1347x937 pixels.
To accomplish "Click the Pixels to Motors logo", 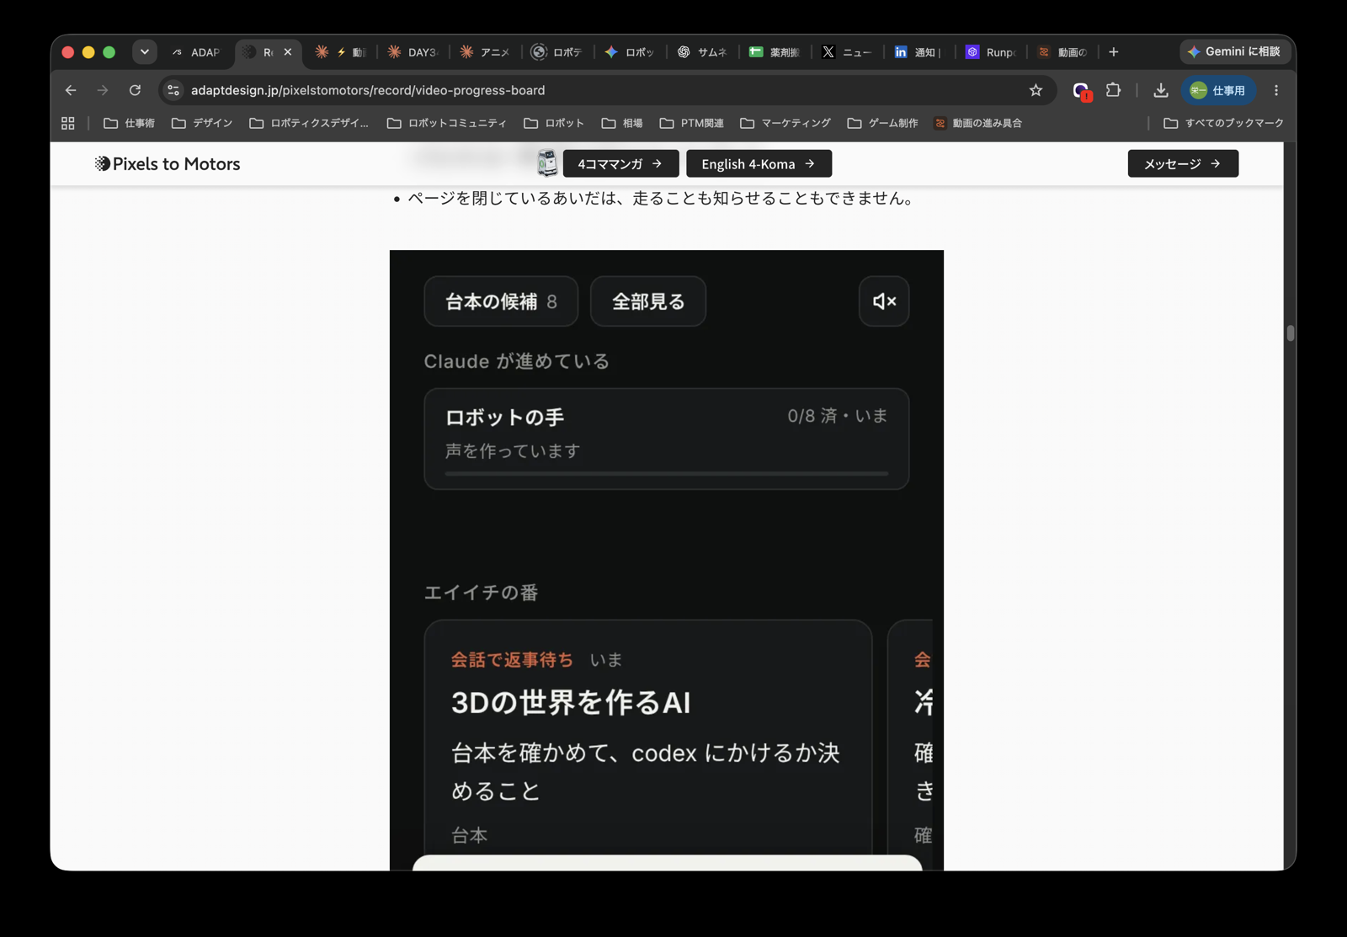I will (x=168, y=163).
